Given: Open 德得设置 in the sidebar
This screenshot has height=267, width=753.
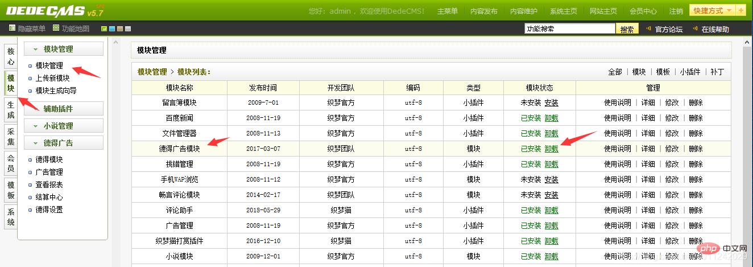Looking at the screenshot, I should coord(49,210).
